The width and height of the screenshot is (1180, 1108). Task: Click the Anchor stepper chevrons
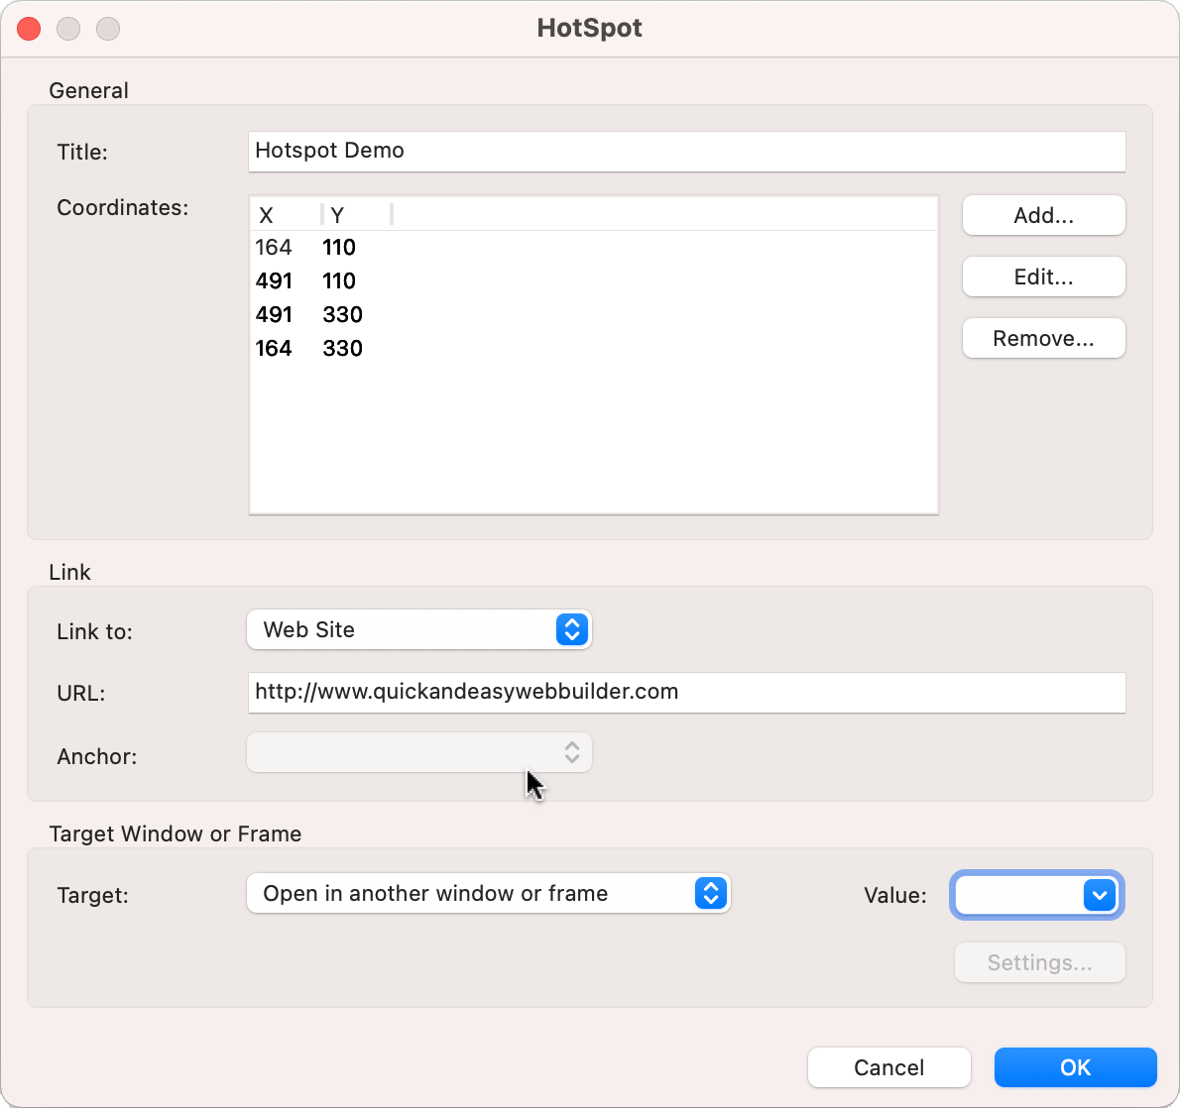tap(572, 752)
